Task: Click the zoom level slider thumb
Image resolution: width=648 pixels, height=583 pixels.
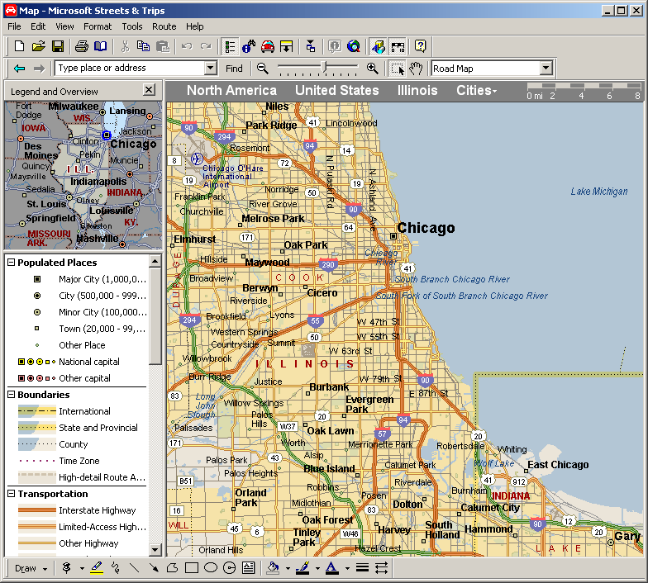Action: [324, 66]
